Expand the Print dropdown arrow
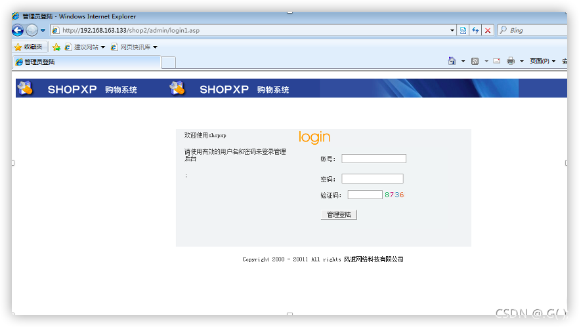Screen dimensions: 579x327 tap(522, 61)
